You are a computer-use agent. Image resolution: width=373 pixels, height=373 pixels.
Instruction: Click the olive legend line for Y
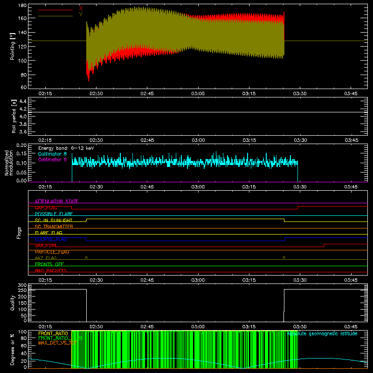(55, 16)
